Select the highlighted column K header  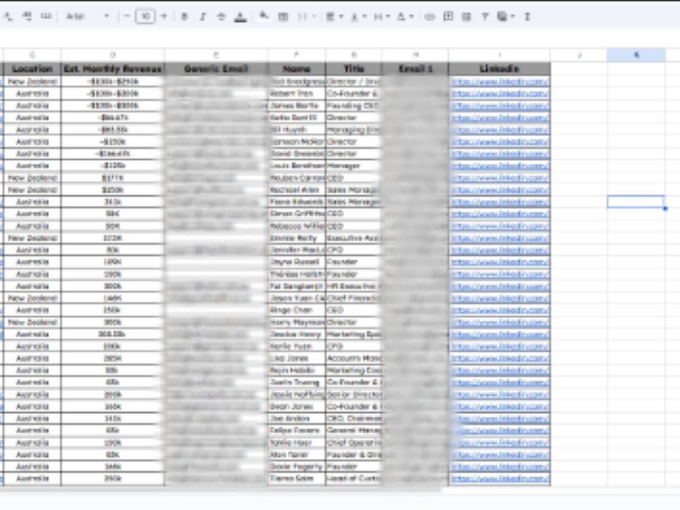pos(636,54)
